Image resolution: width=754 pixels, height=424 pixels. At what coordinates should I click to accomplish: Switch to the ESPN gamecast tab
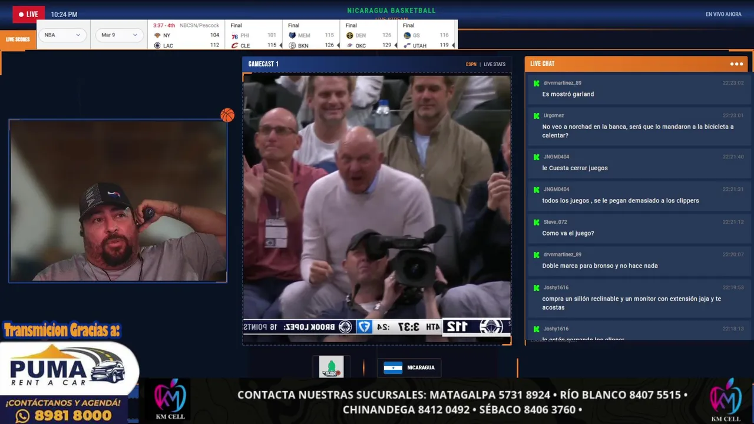pyautogui.click(x=471, y=64)
